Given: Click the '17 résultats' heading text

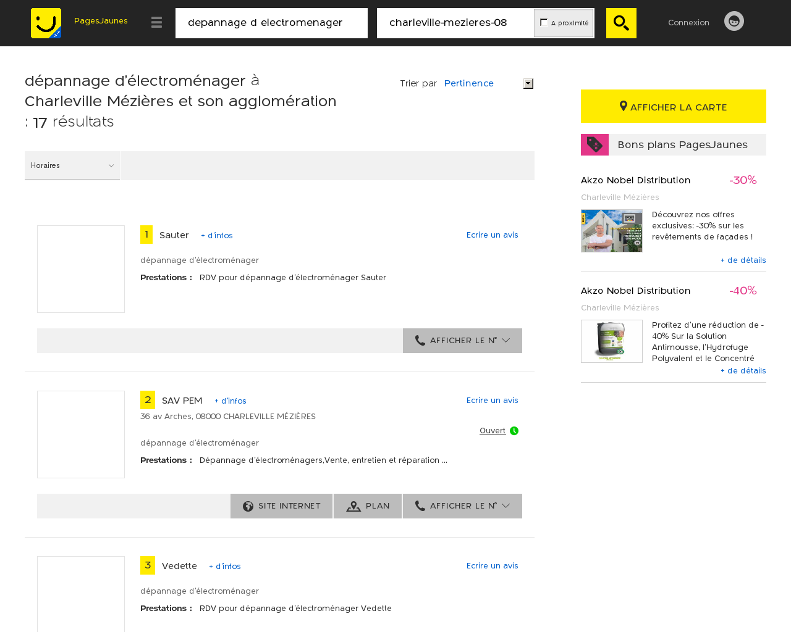Looking at the screenshot, I should point(74,122).
